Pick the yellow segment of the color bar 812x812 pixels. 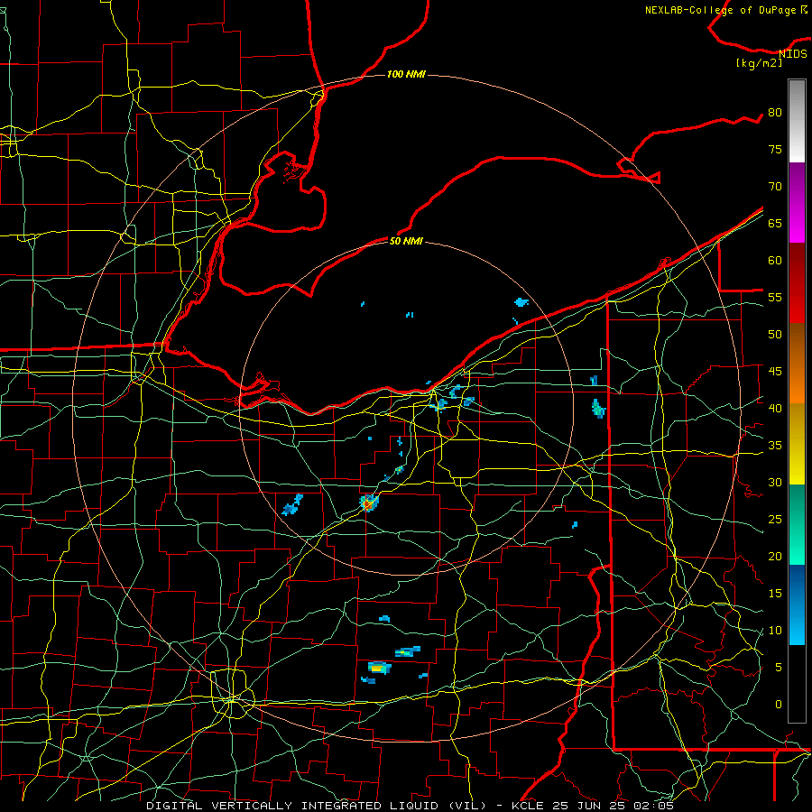797,444
